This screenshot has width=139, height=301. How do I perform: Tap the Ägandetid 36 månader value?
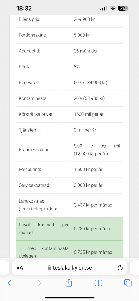click(x=86, y=51)
